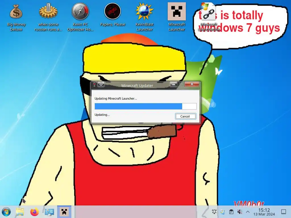The image size is (291, 218).
Task: Cancel the Minecraft Launcher update
Action: click(x=185, y=116)
